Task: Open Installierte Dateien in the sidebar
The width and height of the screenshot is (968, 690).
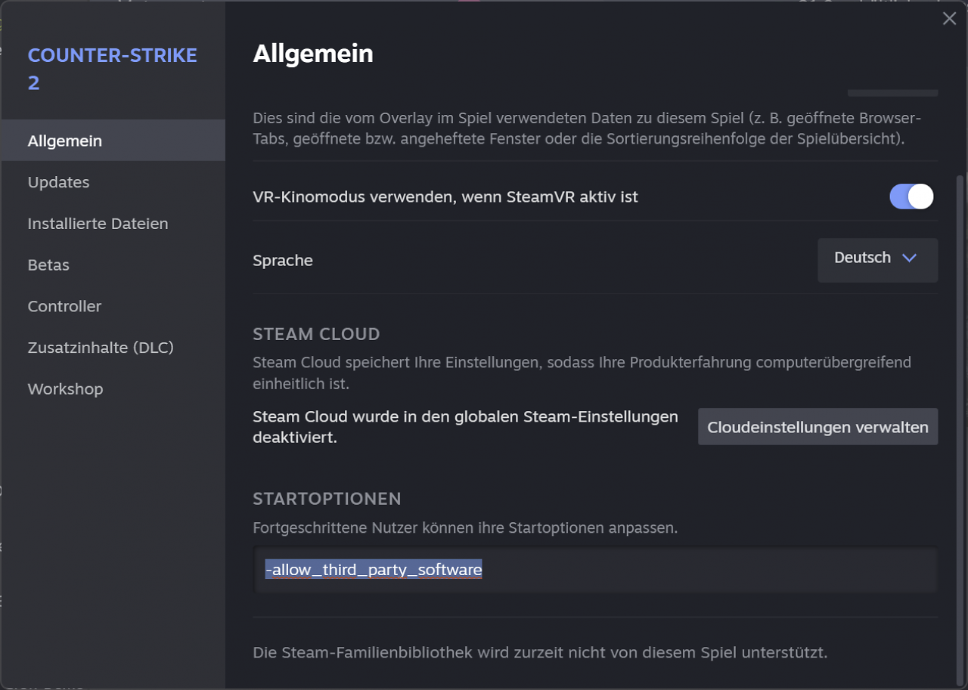Action: coord(113,224)
